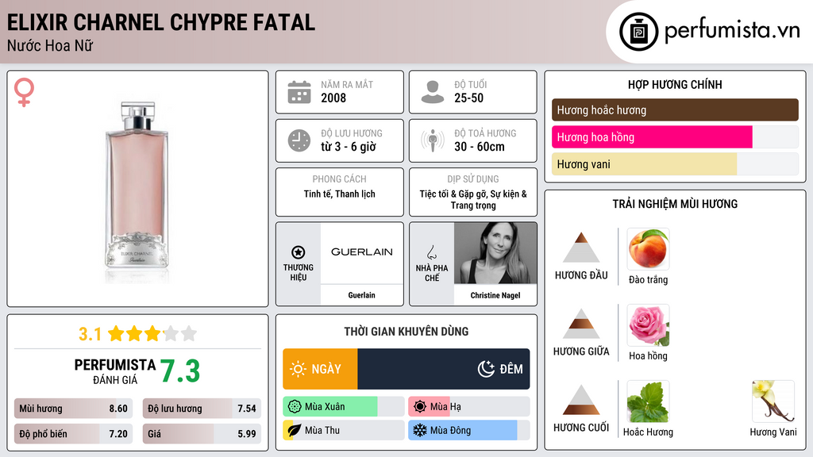Viewport: 813px width, 457px height.
Task: Click the Đào trắng peach note image
Action: coord(648,248)
